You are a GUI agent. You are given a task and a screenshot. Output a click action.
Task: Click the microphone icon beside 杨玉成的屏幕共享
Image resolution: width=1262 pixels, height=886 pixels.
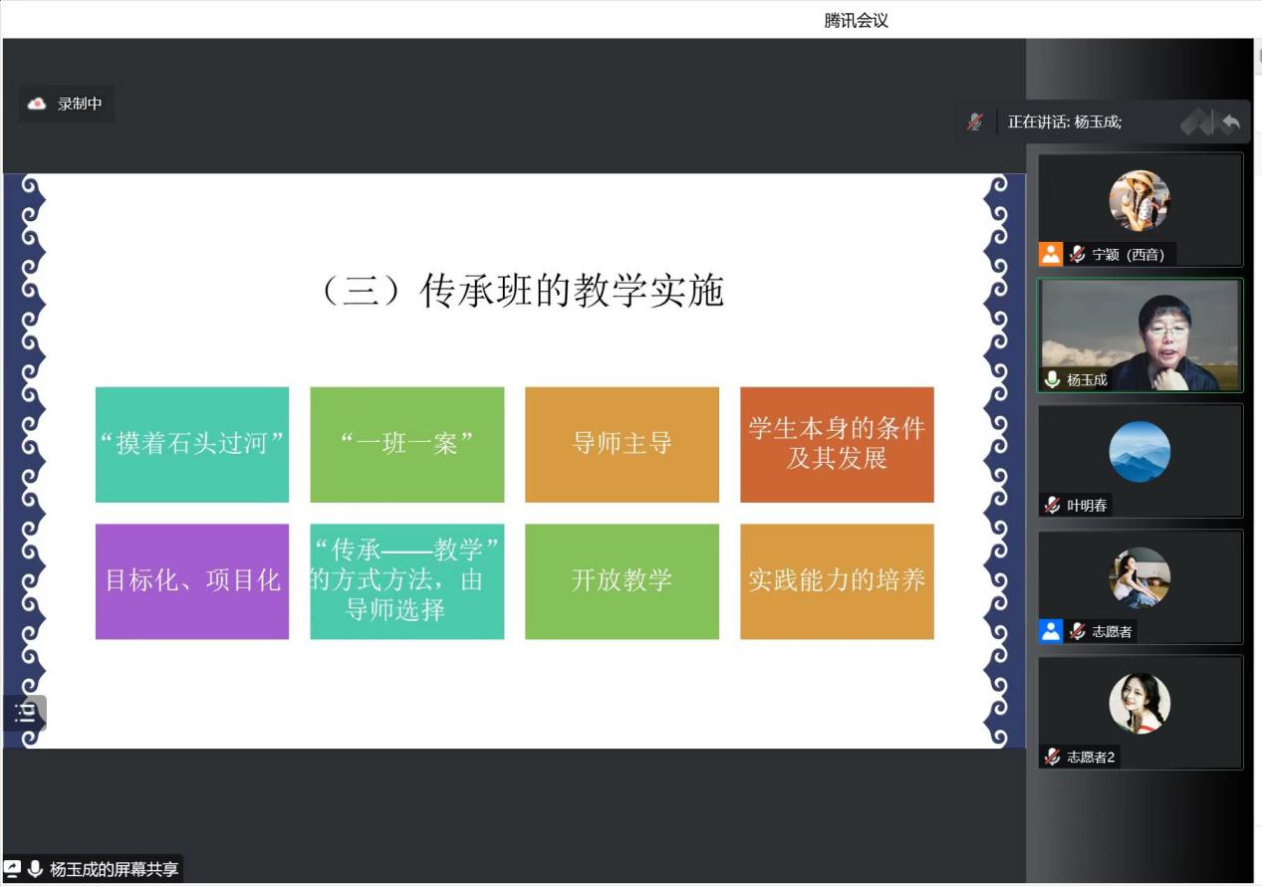tap(36, 869)
